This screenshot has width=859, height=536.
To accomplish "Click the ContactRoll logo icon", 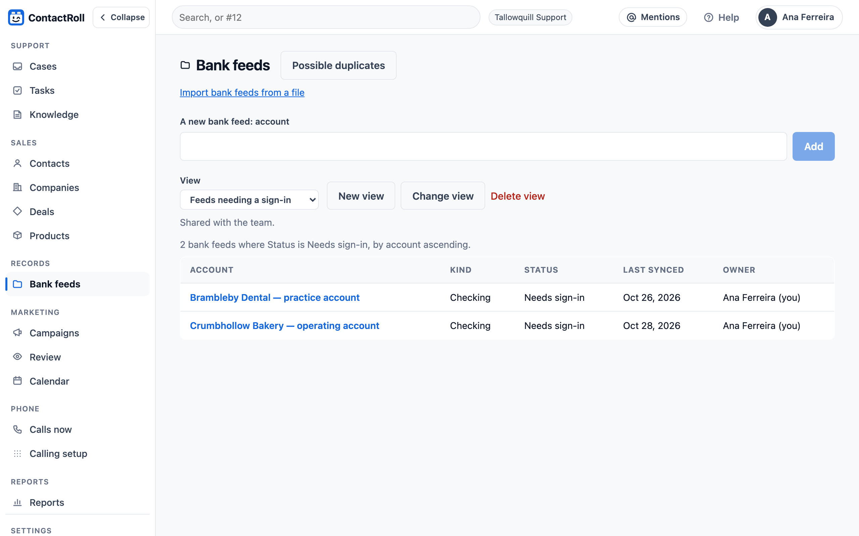I will (x=16, y=17).
